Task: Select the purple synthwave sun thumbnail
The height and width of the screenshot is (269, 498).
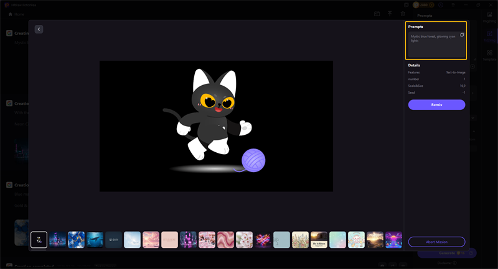Action: tap(394, 240)
